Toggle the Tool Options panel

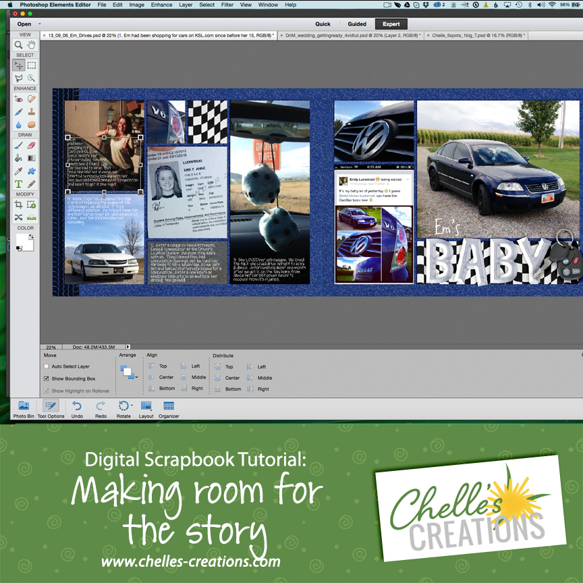tap(51, 409)
